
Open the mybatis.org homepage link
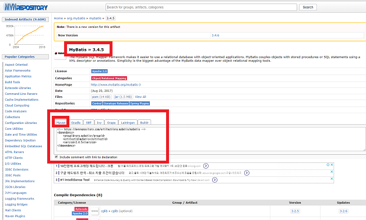(116, 85)
